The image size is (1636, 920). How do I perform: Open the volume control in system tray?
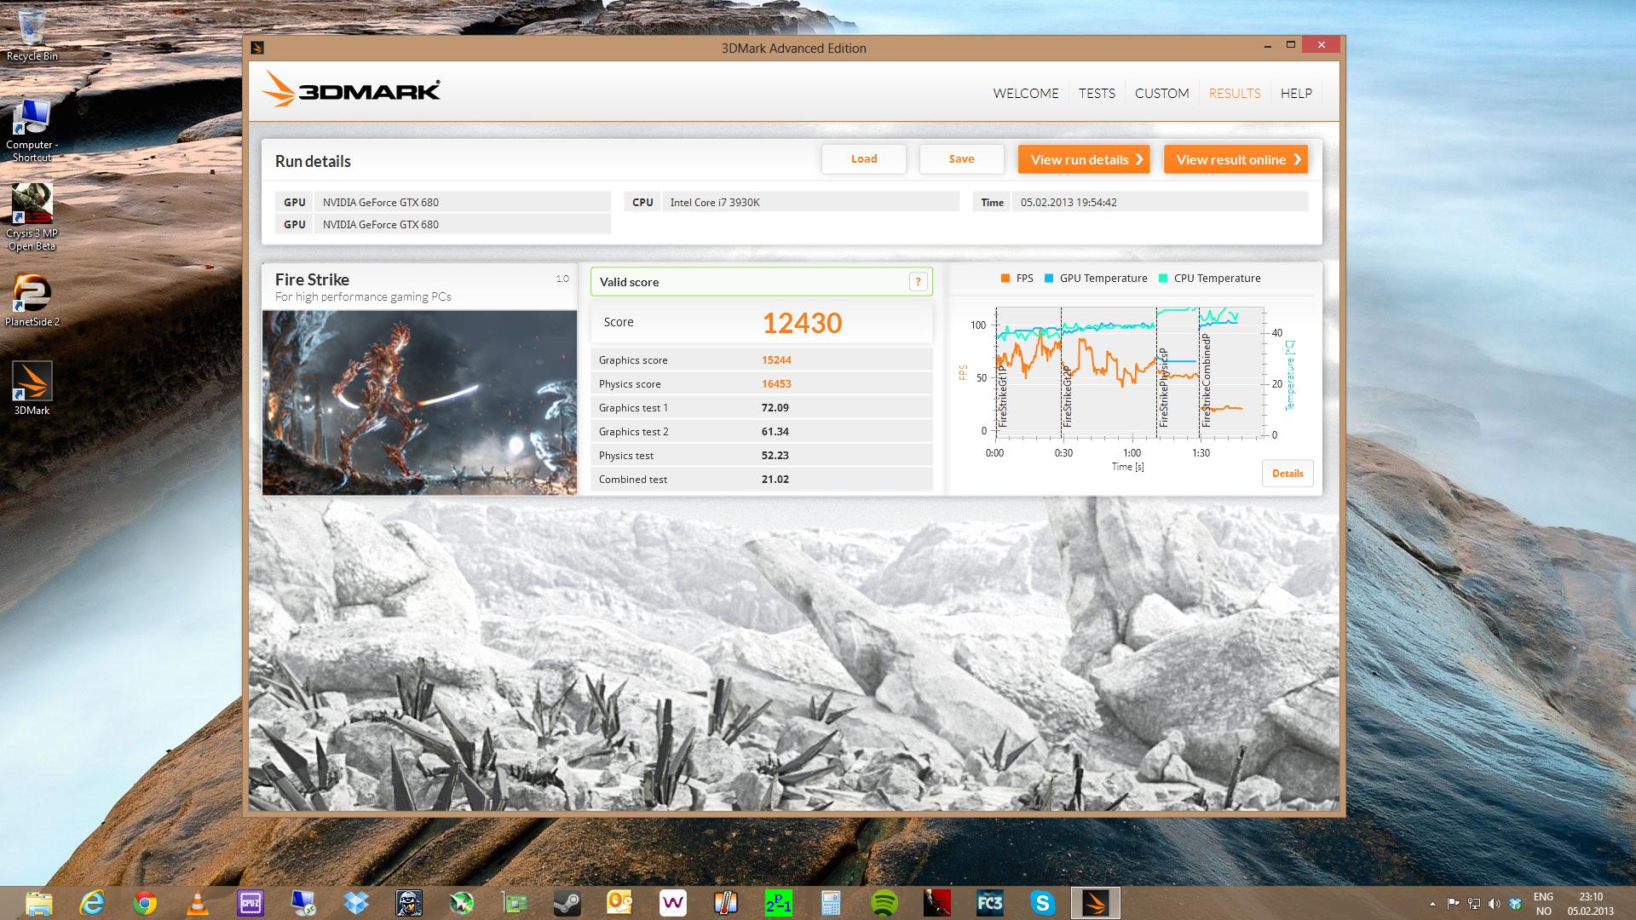pos(1494,904)
